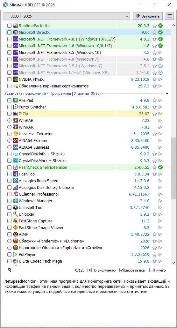
Task: Toggle the "Ничего" checkbox
Action: [152, 270]
